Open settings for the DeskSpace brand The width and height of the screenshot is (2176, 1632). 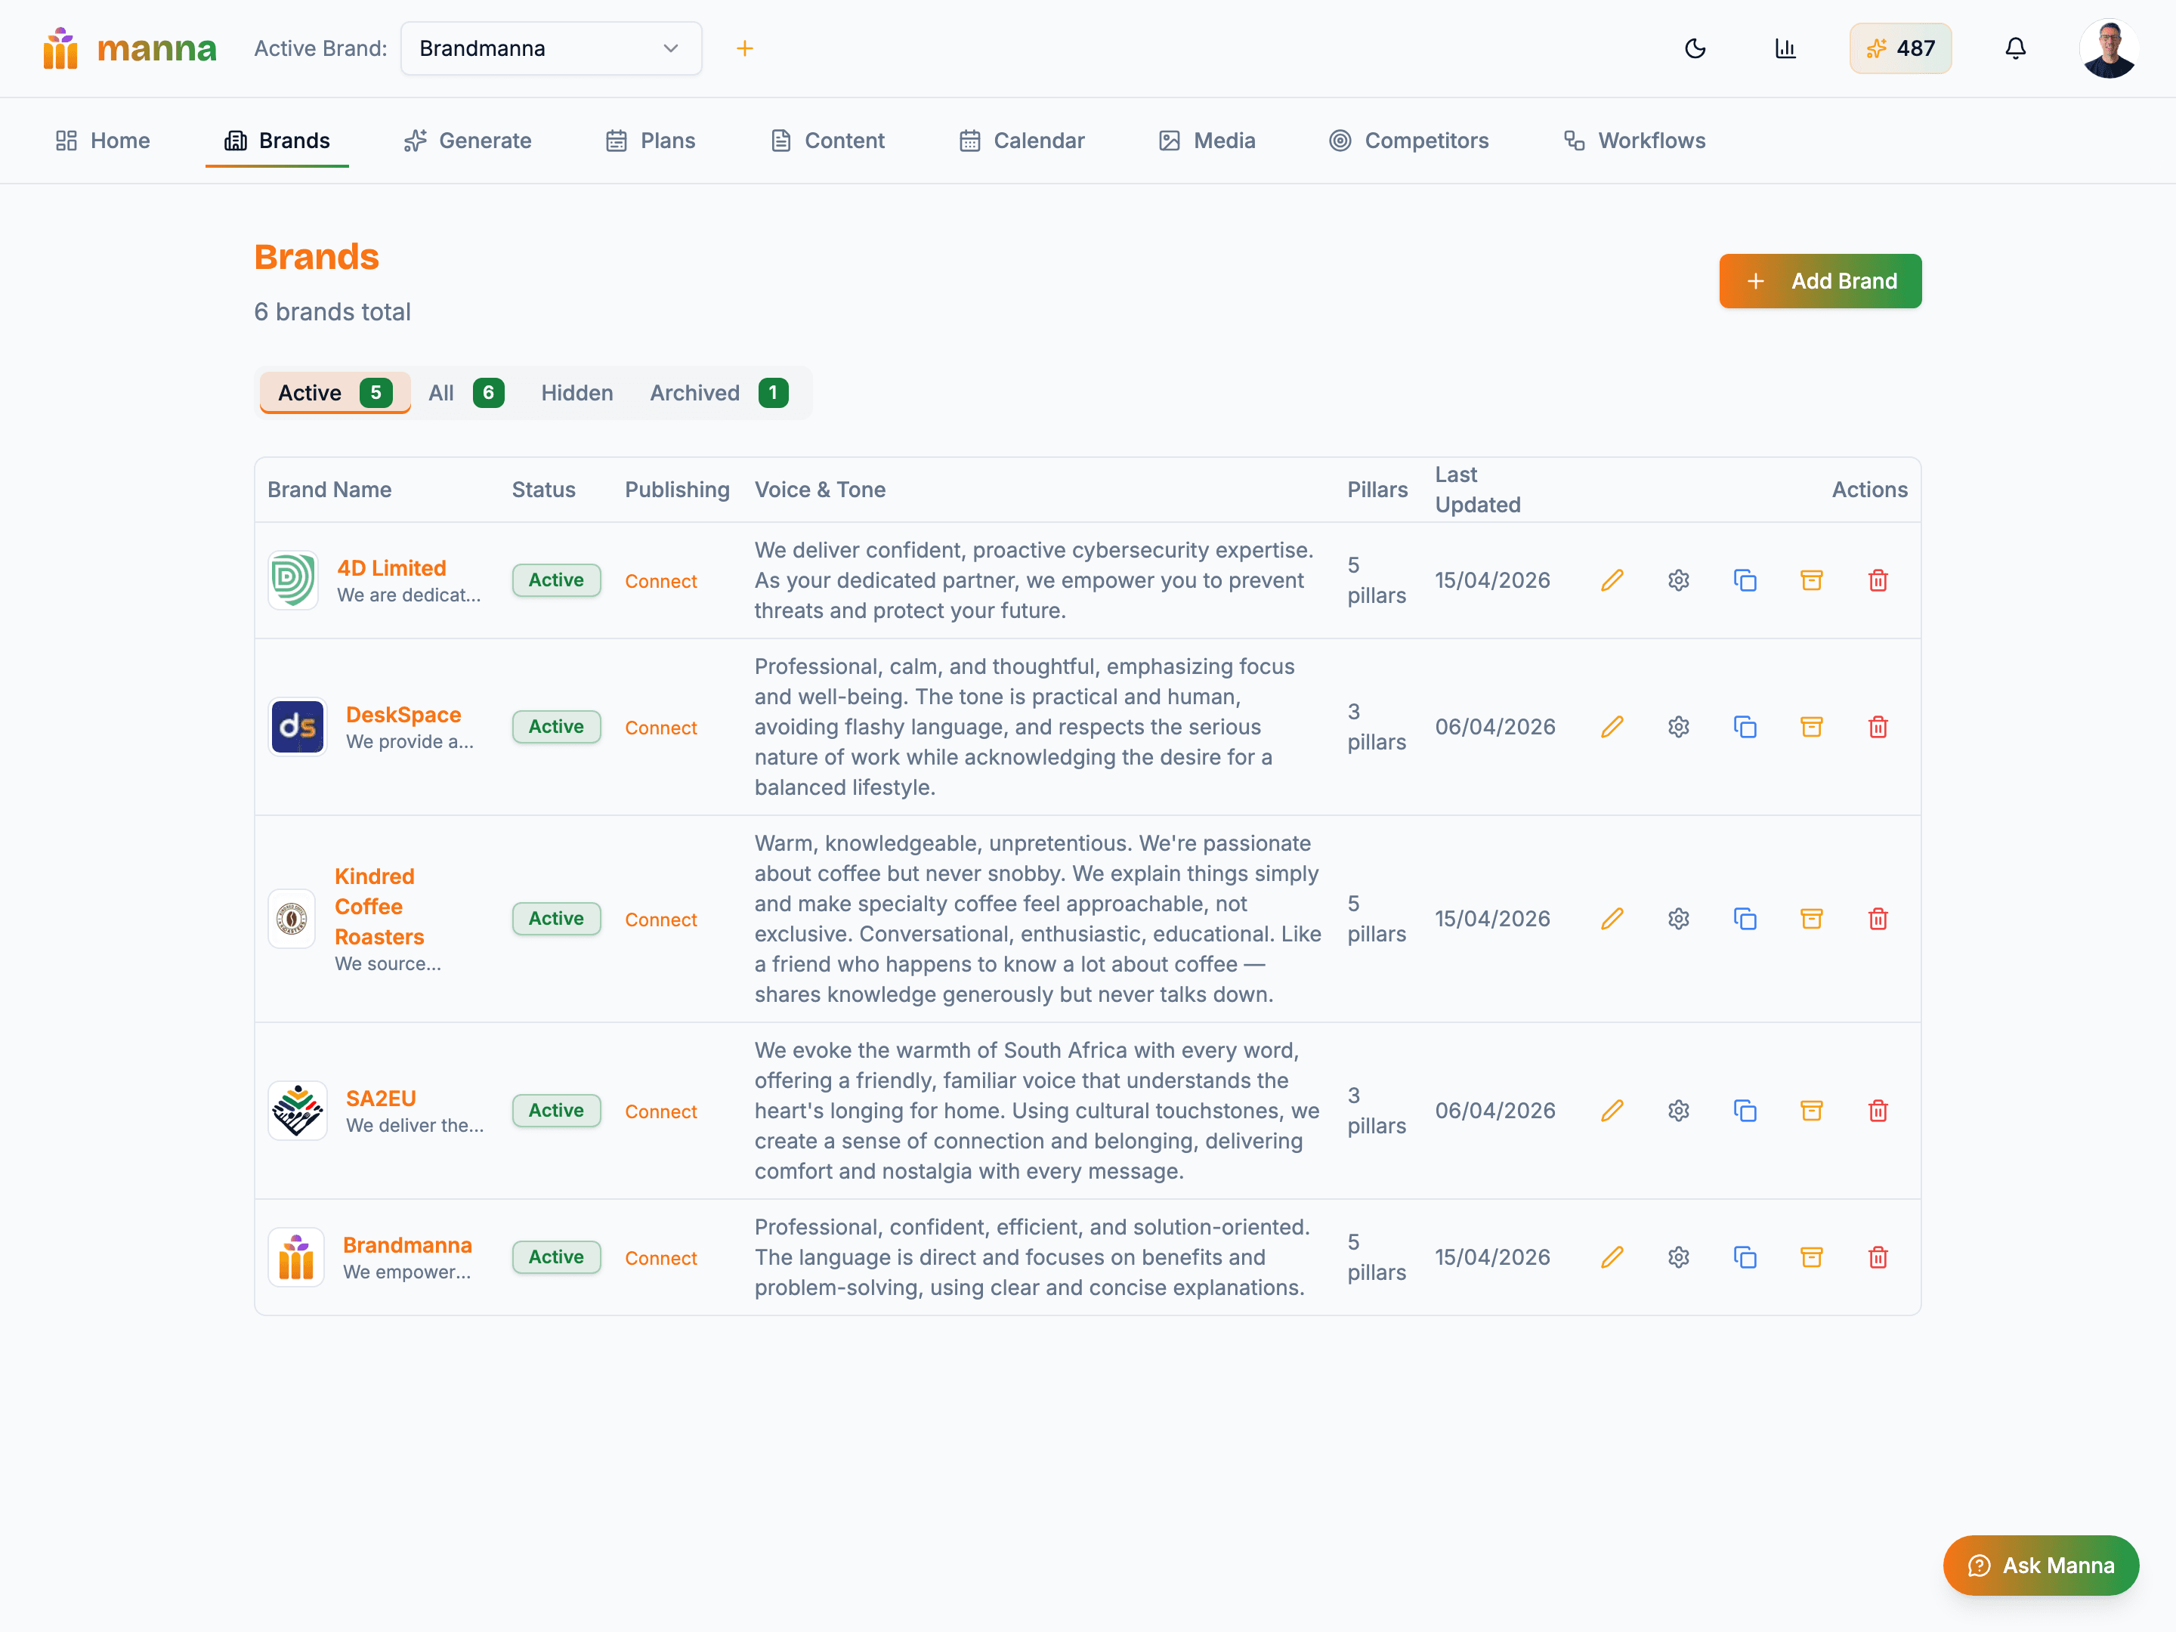pos(1678,727)
